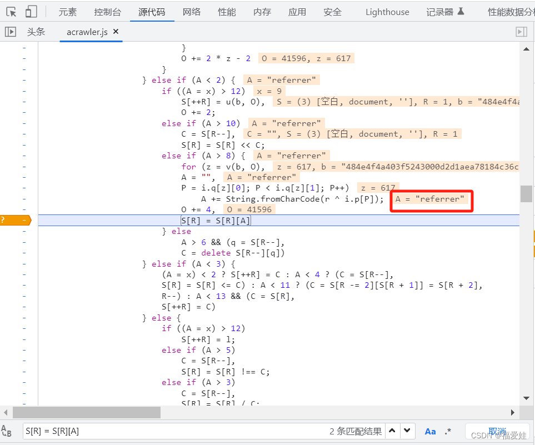
Task: Click the orange conditional breakpoint marker
Action: pyautogui.click(x=16, y=221)
